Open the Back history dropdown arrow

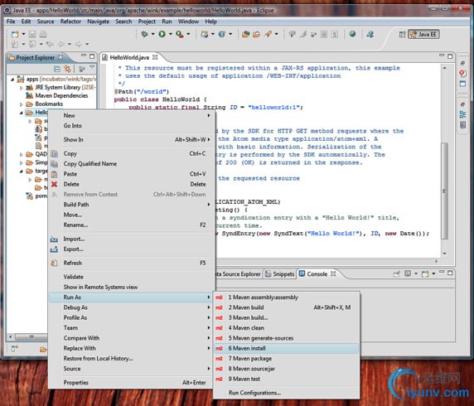(70, 44)
